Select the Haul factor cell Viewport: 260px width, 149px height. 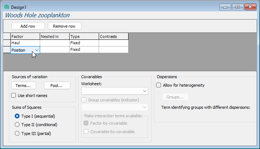[x=25, y=43]
